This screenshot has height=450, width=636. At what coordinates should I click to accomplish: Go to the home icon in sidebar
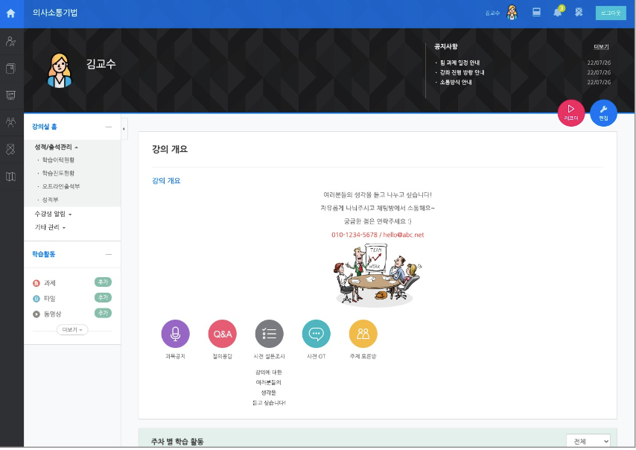click(11, 13)
